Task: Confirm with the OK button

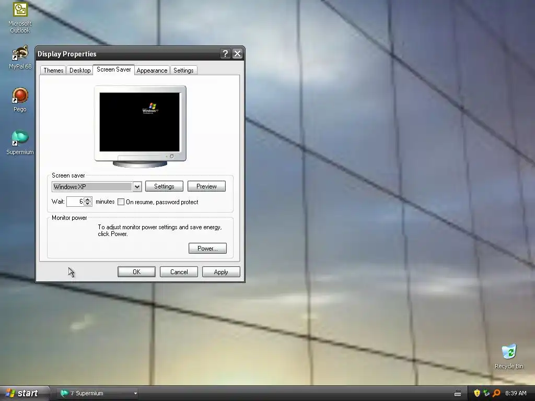Action: [136, 272]
